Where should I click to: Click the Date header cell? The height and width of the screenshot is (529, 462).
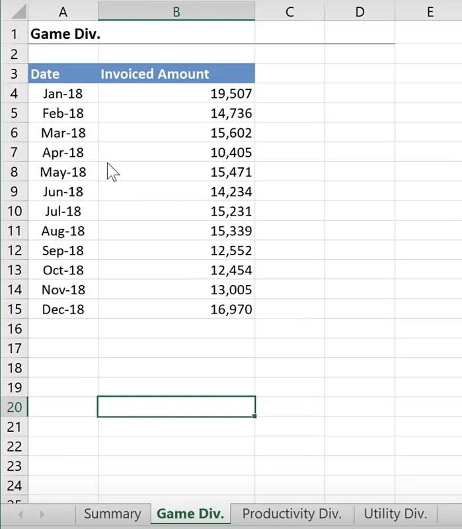click(63, 73)
